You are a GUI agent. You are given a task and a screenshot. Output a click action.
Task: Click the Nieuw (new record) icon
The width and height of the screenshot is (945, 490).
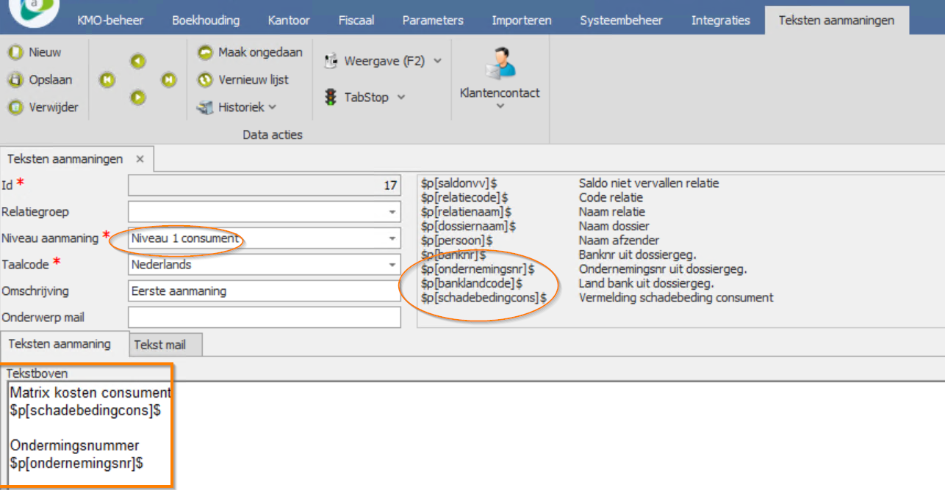click(15, 53)
